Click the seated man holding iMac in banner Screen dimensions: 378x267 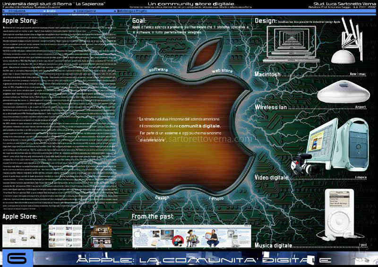point(213,238)
